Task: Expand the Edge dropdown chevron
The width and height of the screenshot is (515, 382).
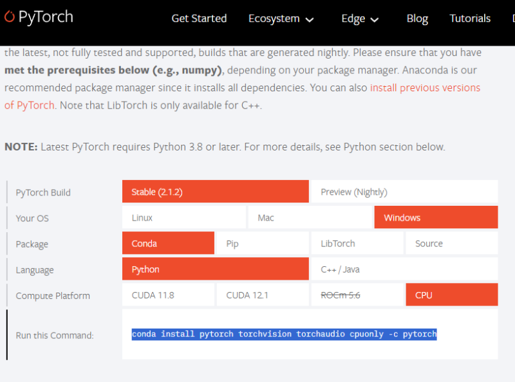Action: click(x=375, y=20)
